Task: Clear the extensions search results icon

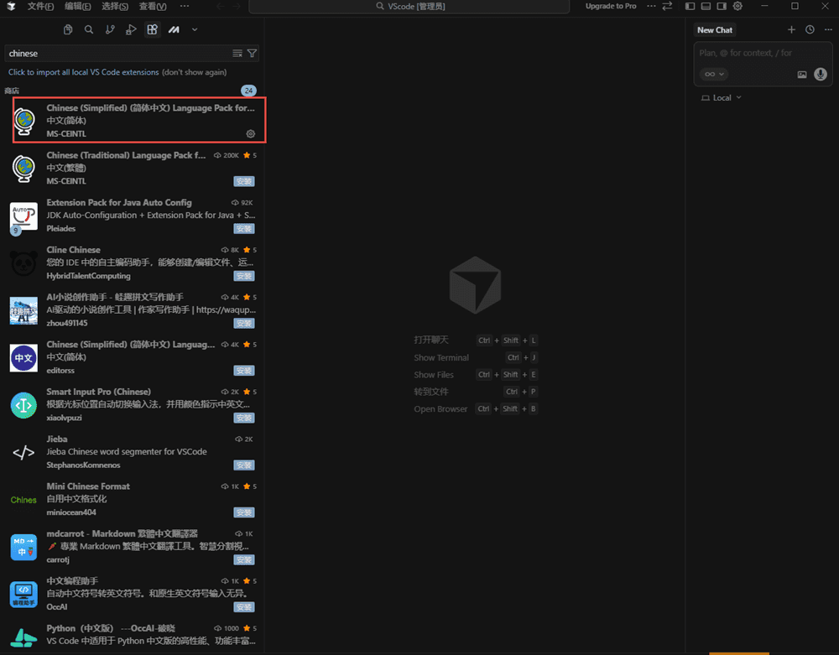Action: click(x=237, y=54)
